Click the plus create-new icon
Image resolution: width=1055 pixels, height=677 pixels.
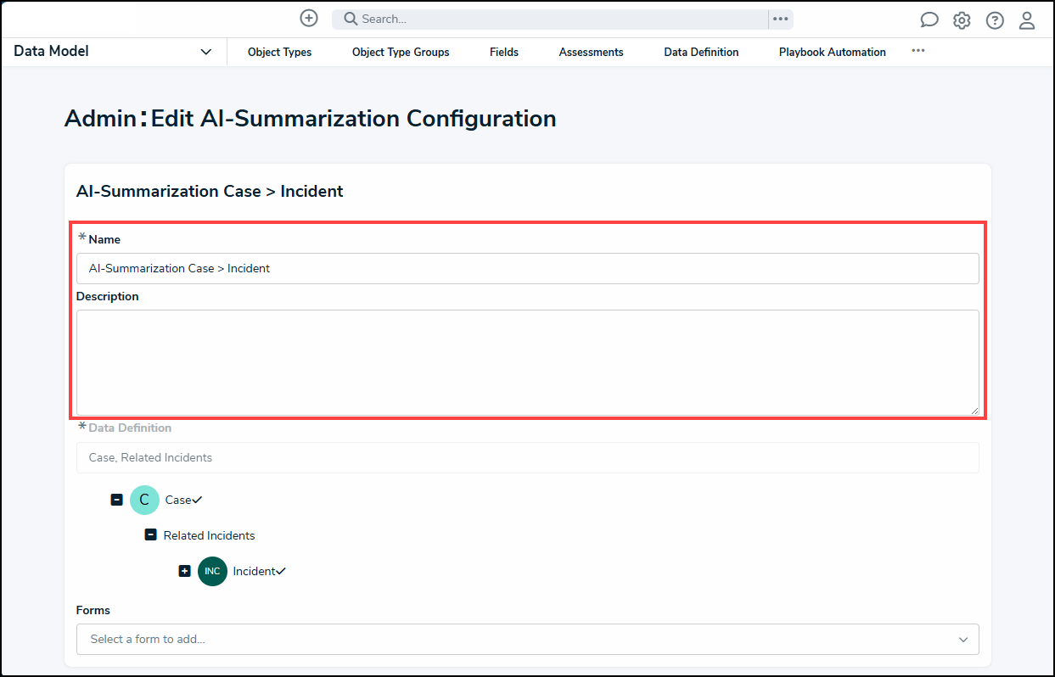pyautogui.click(x=309, y=18)
